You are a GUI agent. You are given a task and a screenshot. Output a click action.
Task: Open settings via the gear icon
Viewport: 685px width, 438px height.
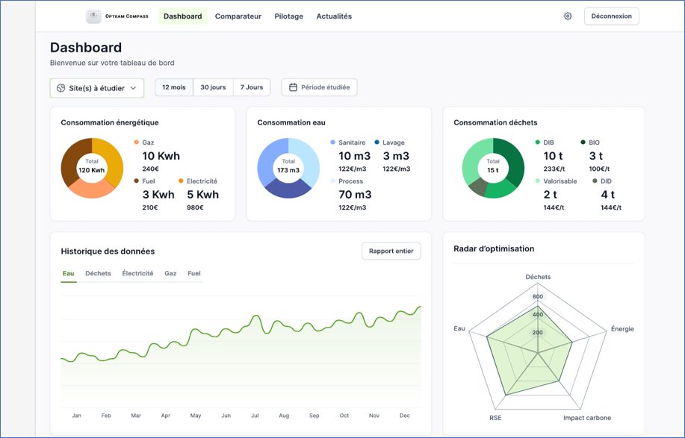pyautogui.click(x=568, y=16)
